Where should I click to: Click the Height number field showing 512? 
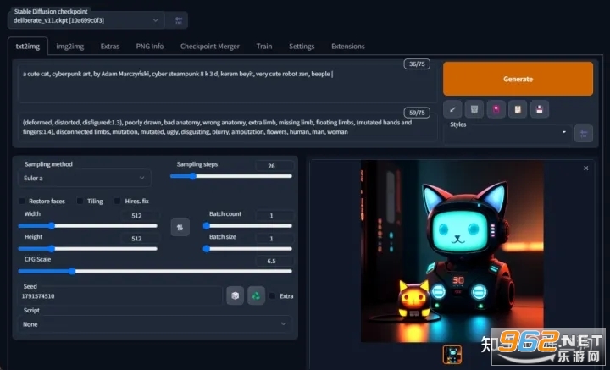(x=139, y=239)
